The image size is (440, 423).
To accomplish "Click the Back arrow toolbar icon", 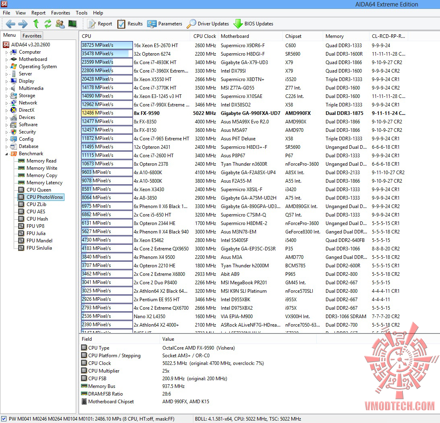I will 10,24.
